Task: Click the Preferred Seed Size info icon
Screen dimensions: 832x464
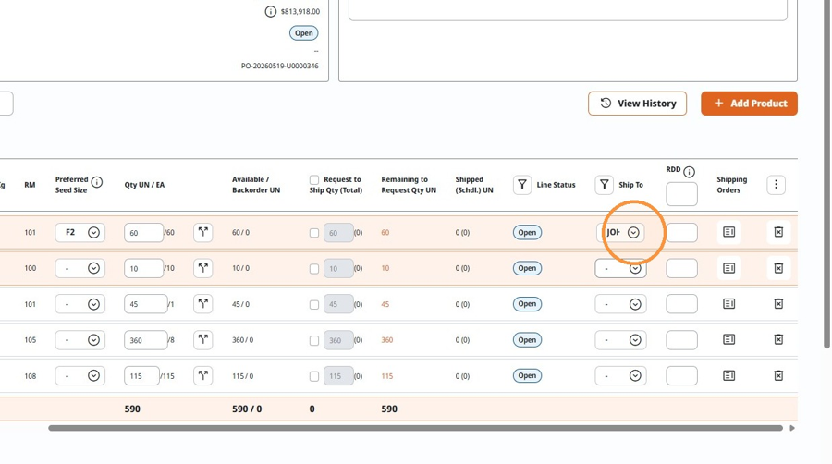Action: coord(96,182)
